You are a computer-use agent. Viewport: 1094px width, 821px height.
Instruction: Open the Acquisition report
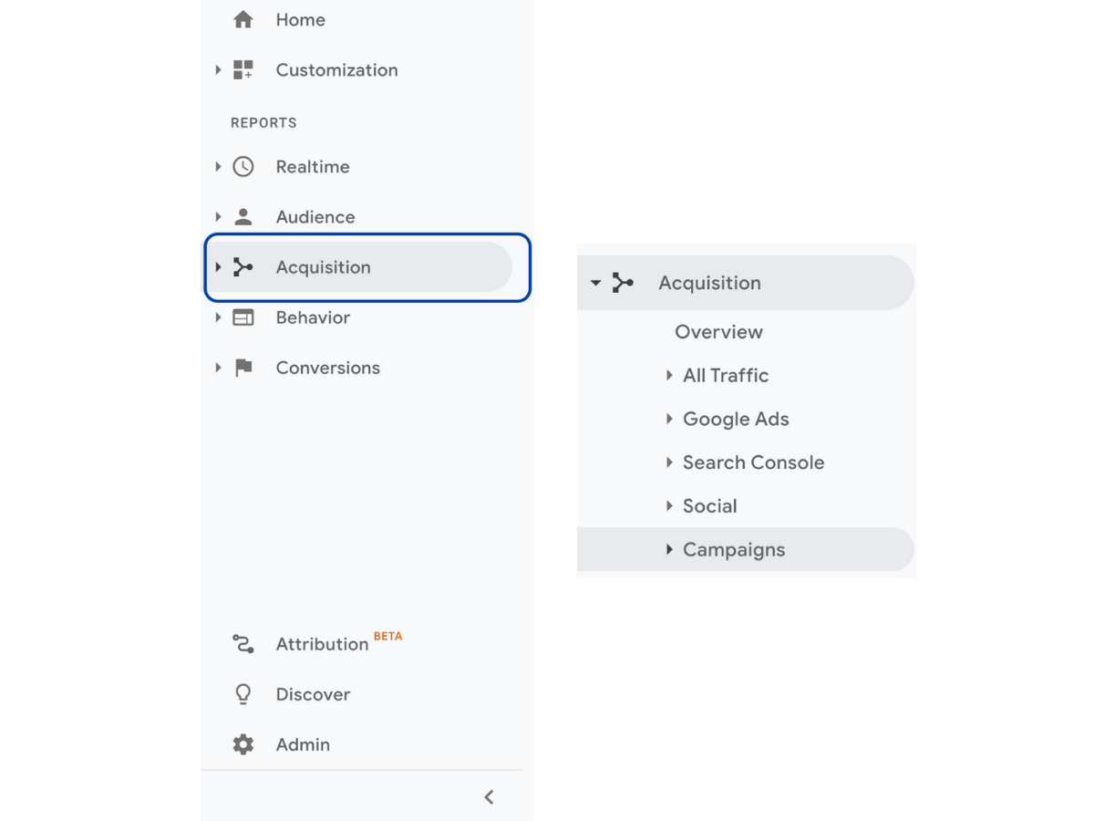tap(323, 267)
